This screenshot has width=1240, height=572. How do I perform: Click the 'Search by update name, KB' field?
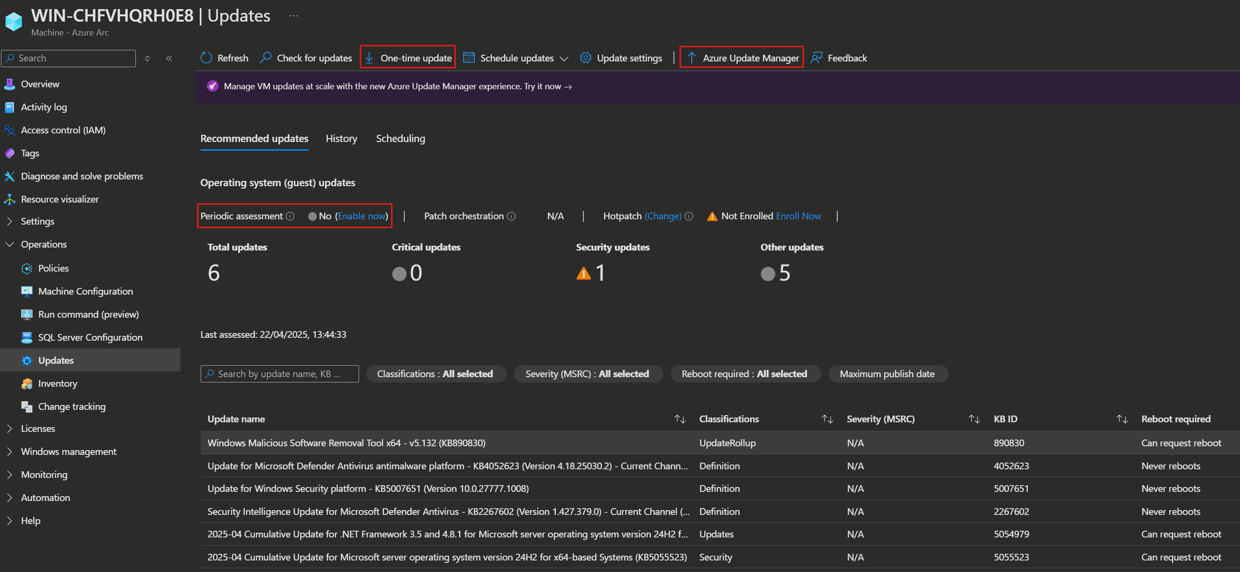[x=280, y=374]
